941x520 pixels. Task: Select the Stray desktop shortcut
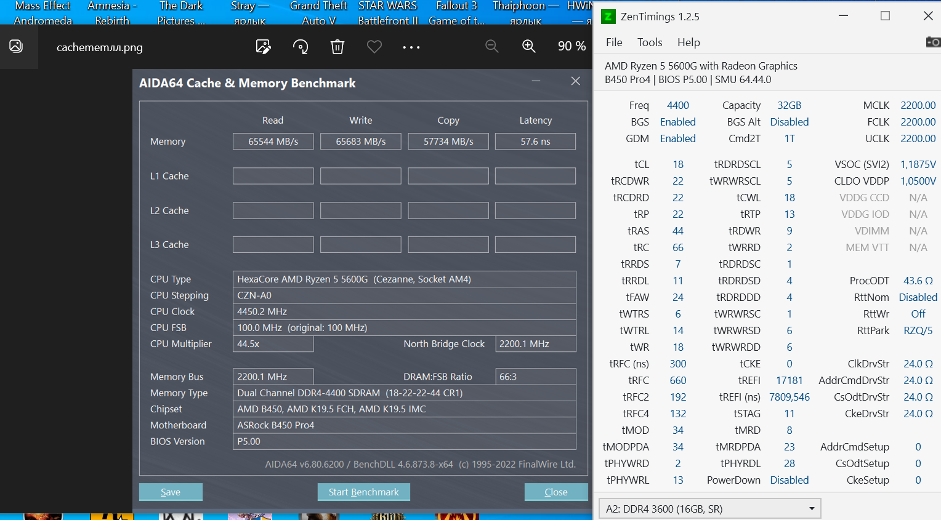250,13
